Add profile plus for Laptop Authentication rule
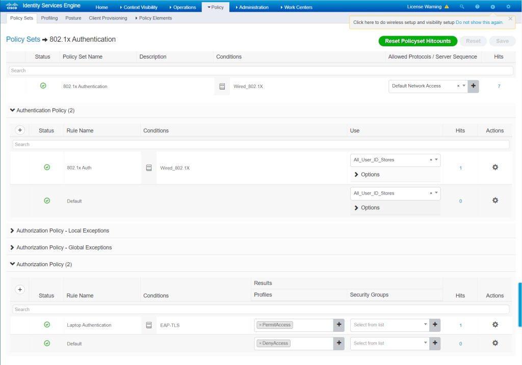The image size is (522, 365). coord(339,325)
